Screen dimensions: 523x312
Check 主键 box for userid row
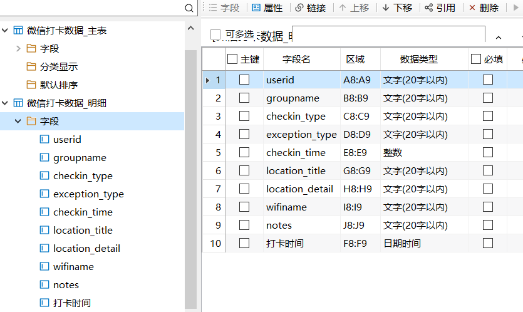(244, 80)
